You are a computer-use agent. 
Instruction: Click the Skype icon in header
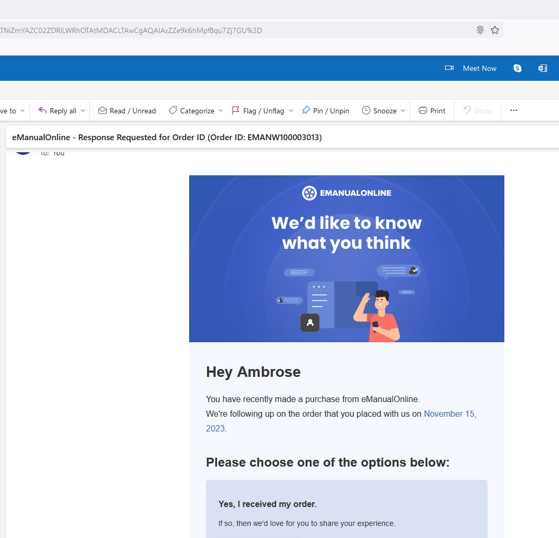click(517, 68)
